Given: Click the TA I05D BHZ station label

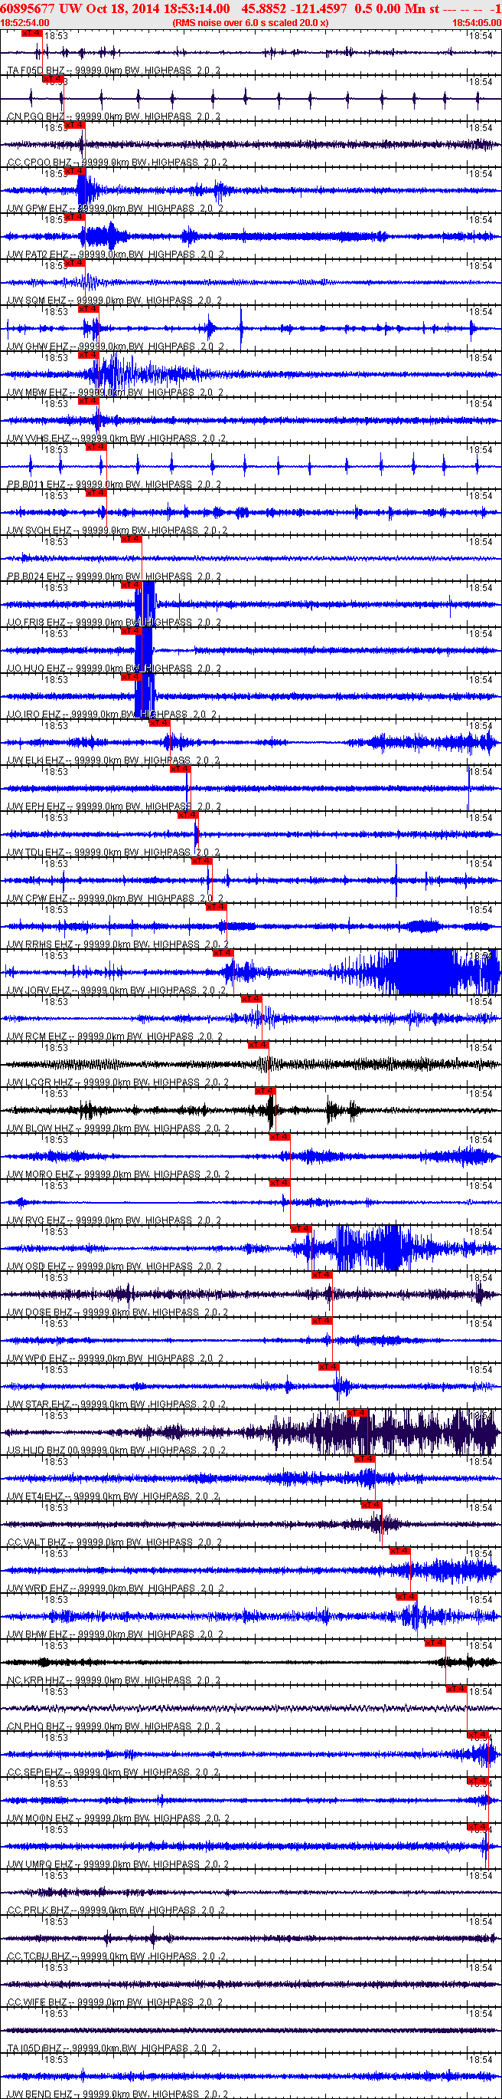Looking at the screenshot, I should (35, 2048).
